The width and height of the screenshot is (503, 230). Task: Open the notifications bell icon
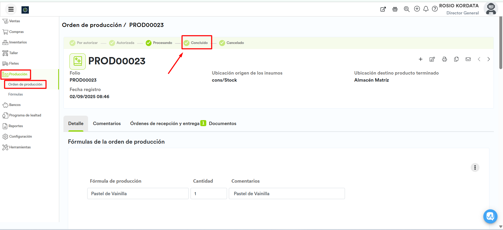(426, 9)
